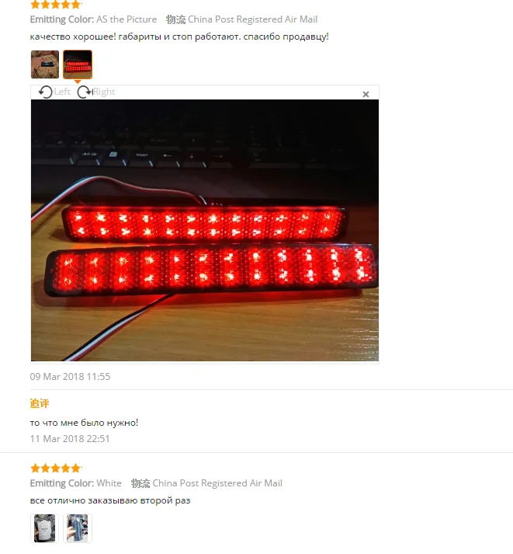
Task: Click the 11 Mar 2018 22:51 follow-up date
Action: [70, 439]
